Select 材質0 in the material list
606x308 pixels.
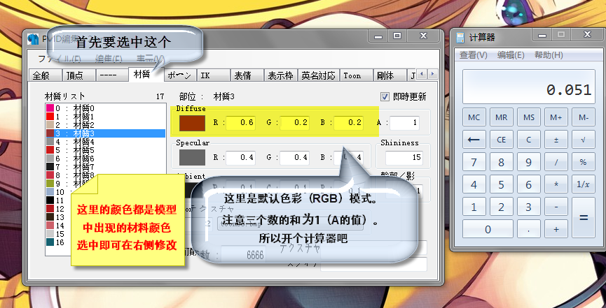105,108
